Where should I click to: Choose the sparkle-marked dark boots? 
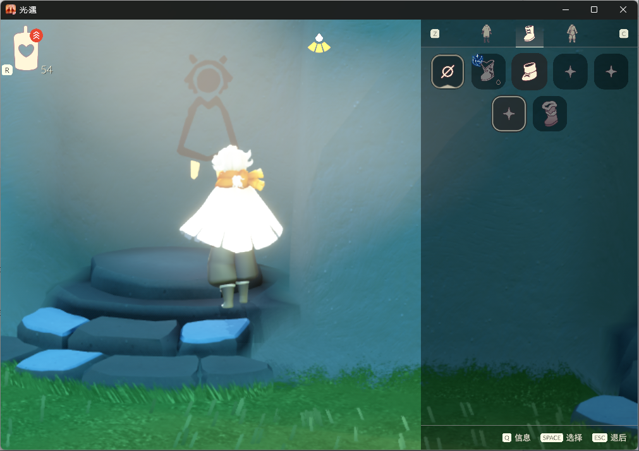point(488,72)
